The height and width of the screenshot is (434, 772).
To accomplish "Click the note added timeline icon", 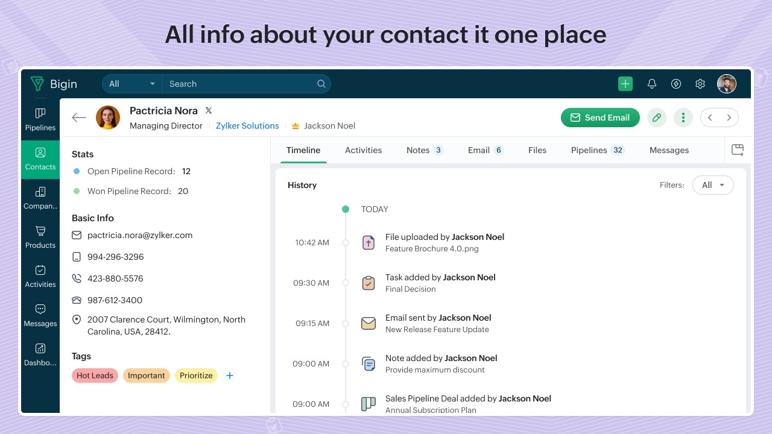I will (x=369, y=363).
